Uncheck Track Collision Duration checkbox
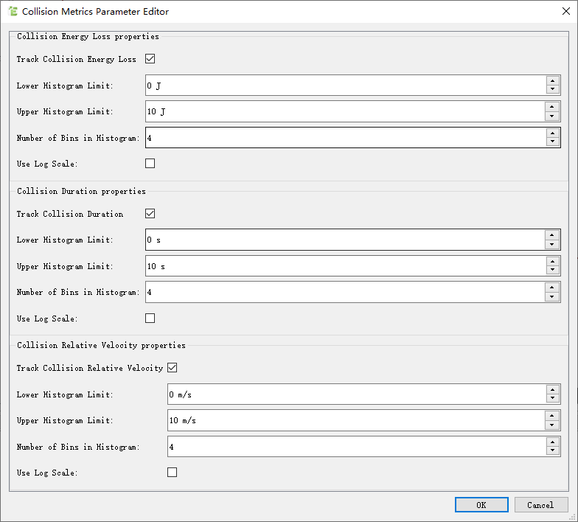The image size is (578, 522). pyautogui.click(x=150, y=214)
